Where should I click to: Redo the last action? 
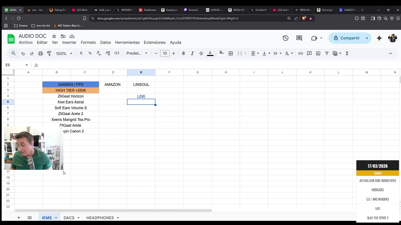(32, 53)
